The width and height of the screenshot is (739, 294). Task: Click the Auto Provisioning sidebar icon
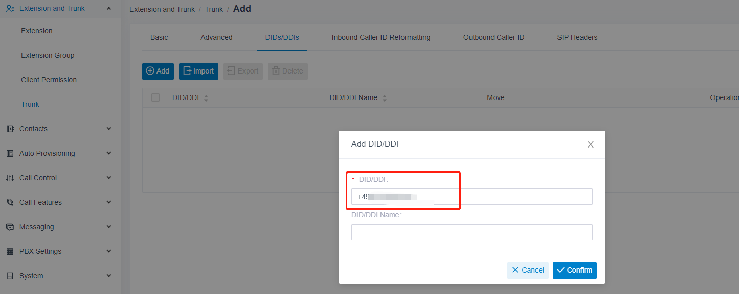click(x=10, y=153)
